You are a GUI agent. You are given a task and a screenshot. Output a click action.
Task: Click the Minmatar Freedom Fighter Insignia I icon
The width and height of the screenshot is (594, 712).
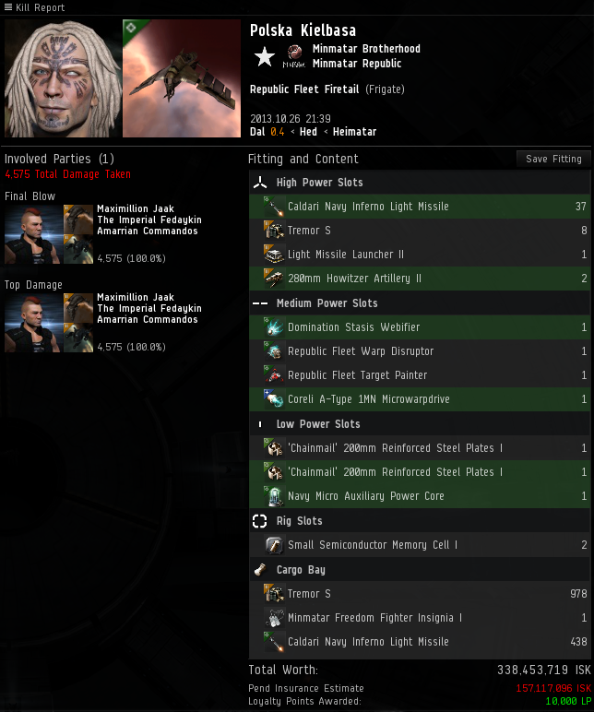pyautogui.click(x=274, y=618)
